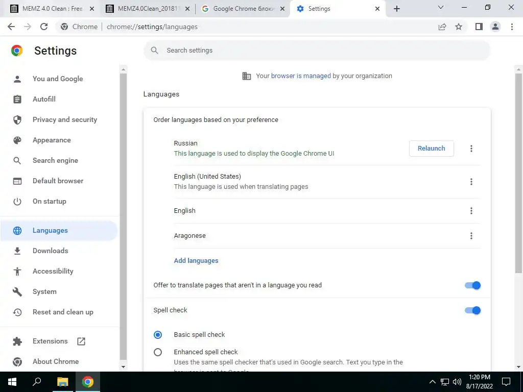
Task: Click the open-in-new-tab icon beside Extensions
Action: [x=81, y=341]
